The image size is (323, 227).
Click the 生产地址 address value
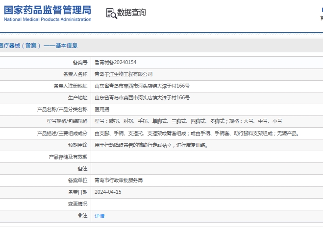pos(142,97)
